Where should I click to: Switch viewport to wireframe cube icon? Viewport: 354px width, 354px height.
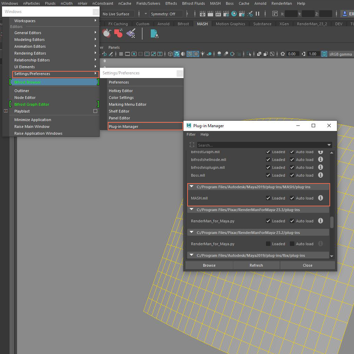pyautogui.click(x=170, y=54)
